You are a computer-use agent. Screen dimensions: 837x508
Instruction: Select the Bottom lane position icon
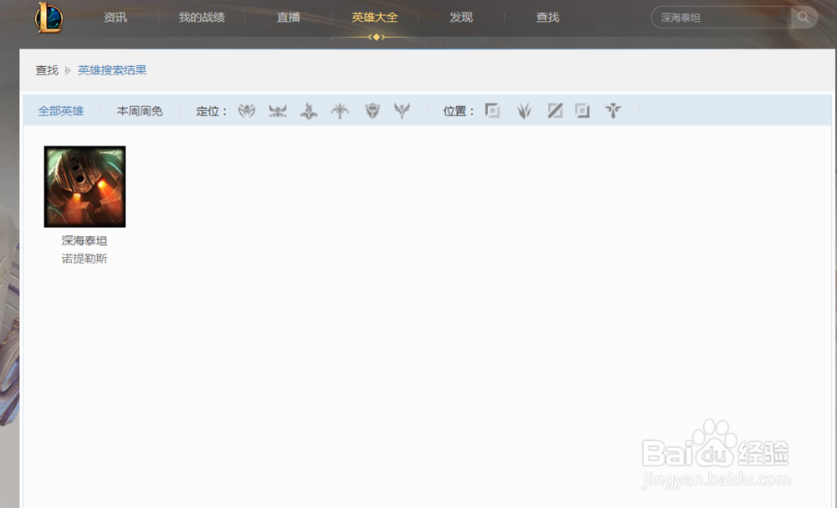pyautogui.click(x=582, y=110)
